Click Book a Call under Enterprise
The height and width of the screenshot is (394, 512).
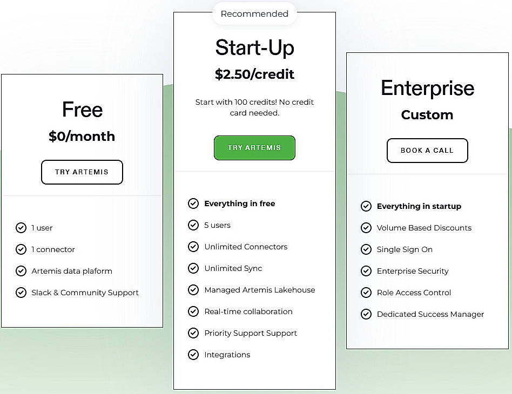pyautogui.click(x=427, y=151)
